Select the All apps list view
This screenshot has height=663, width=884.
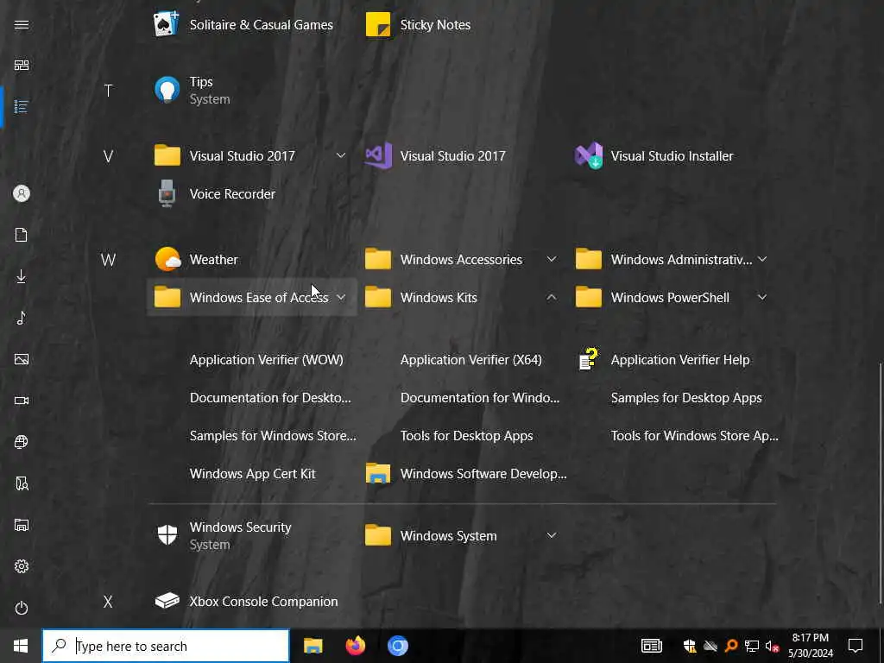(x=22, y=106)
